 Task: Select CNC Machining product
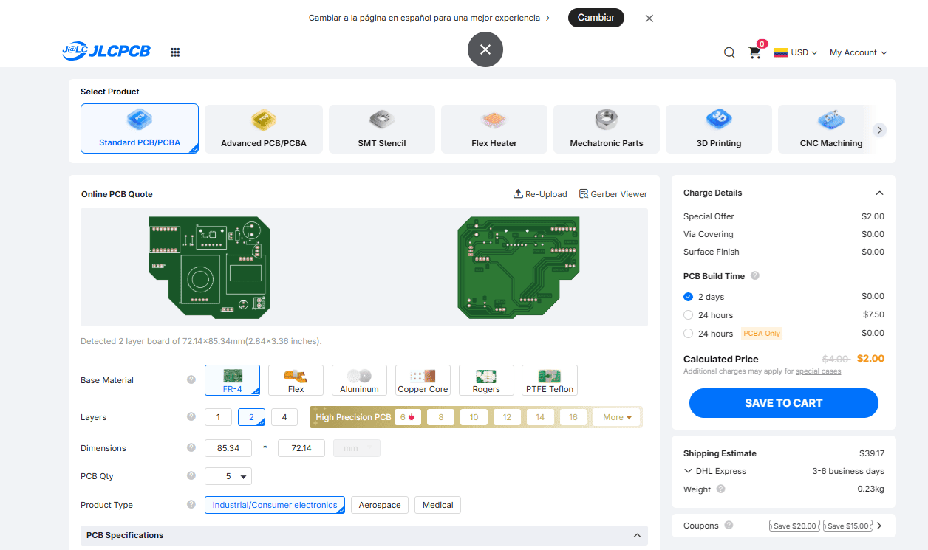pos(831,129)
